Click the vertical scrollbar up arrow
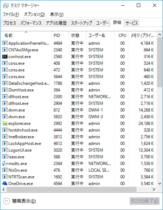Viewport: 163px width, 210px height. pyautogui.click(x=160, y=35)
